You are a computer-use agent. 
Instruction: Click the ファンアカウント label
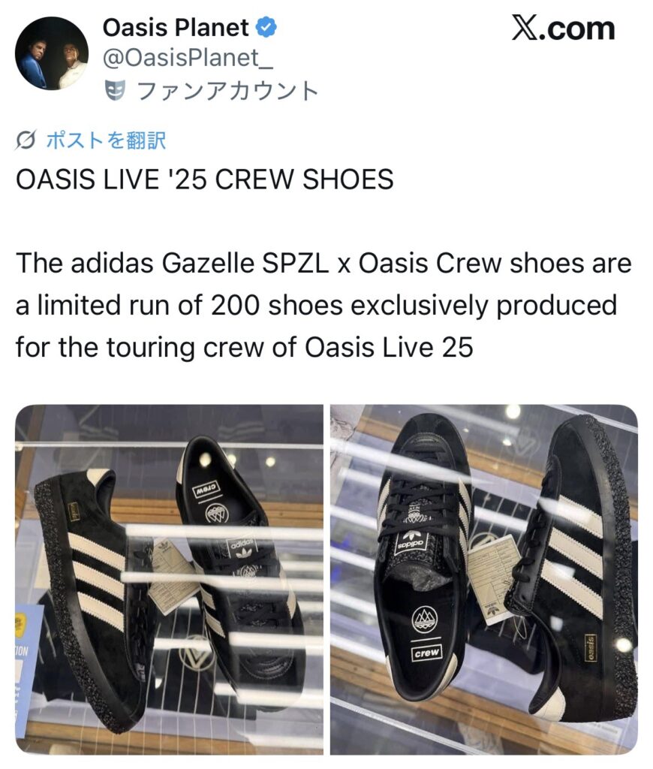click(228, 91)
